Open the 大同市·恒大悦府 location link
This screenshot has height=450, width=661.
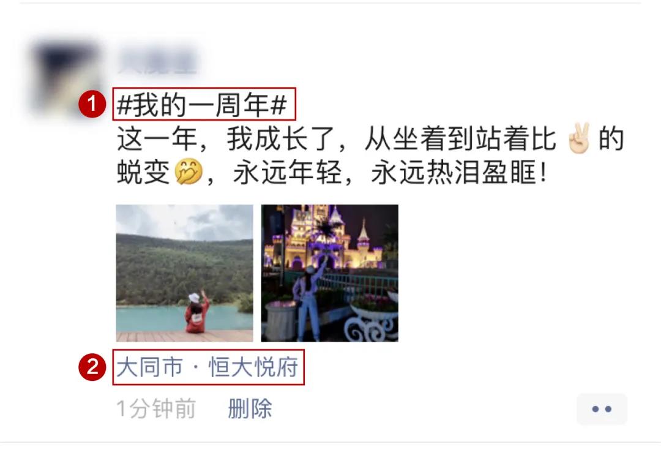click(207, 367)
